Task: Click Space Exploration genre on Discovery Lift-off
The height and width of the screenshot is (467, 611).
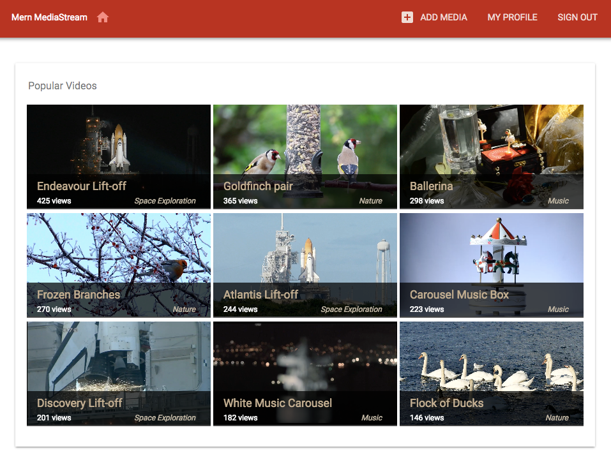Action: tap(165, 417)
